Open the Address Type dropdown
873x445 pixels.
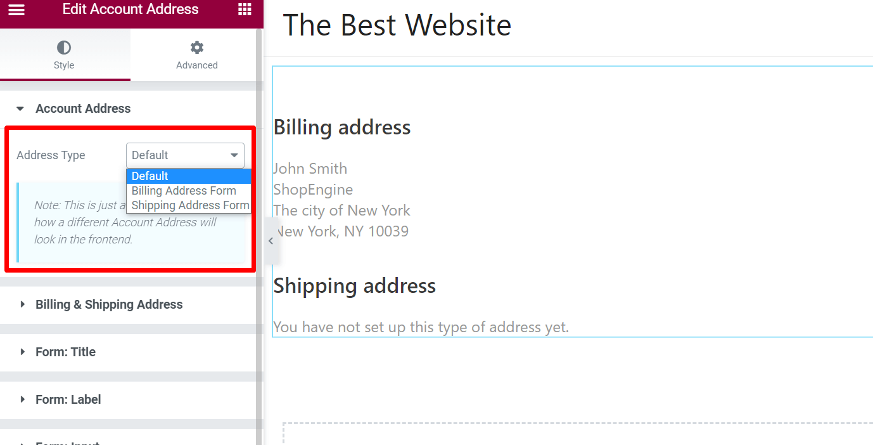coord(184,155)
